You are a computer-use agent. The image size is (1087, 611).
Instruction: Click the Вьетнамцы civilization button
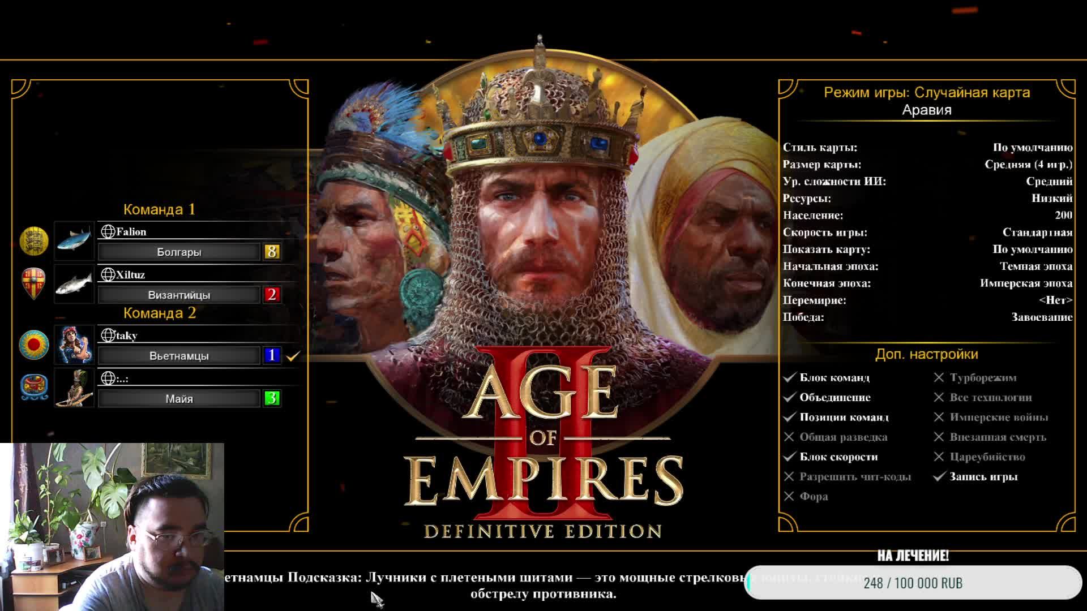pyautogui.click(x=179, y=356)
